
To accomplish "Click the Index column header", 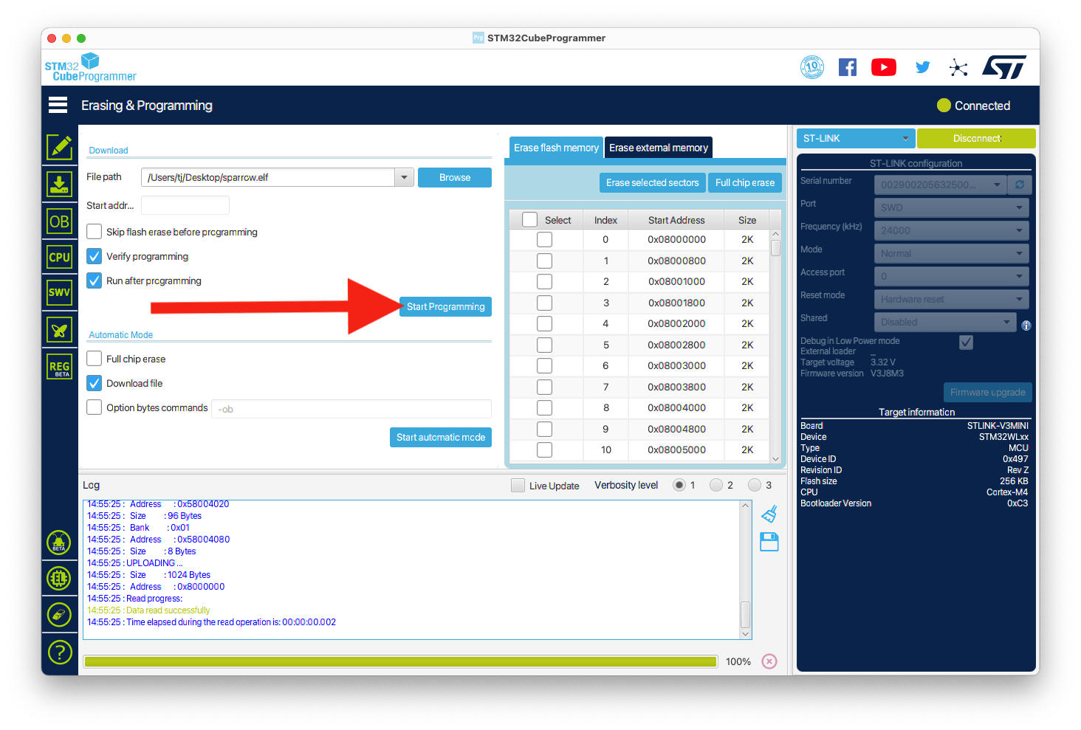I will (x=605, y=220).
